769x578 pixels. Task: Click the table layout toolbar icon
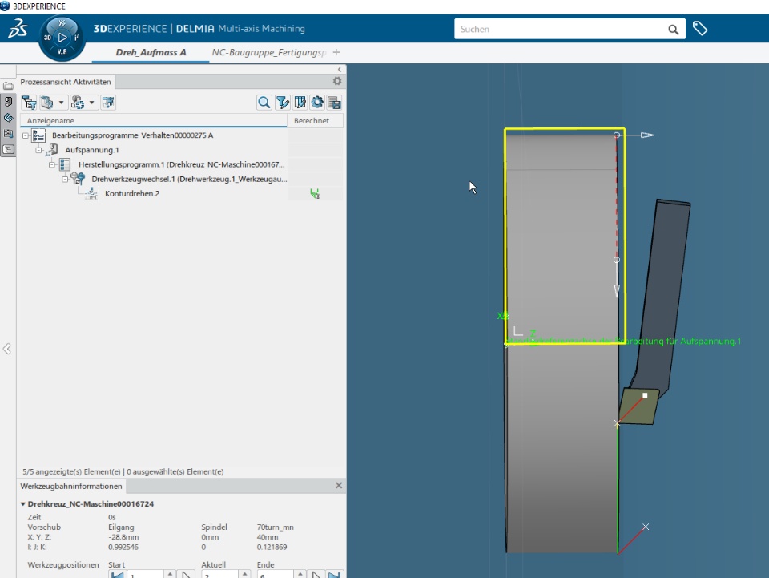[108, 103]
